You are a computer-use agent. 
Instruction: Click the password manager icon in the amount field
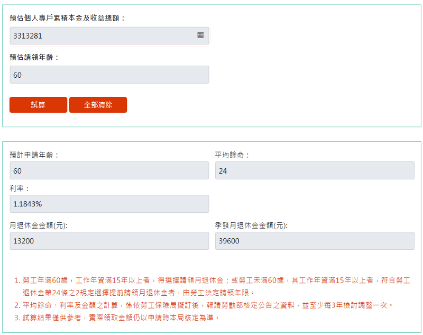(x=200, y=35)
